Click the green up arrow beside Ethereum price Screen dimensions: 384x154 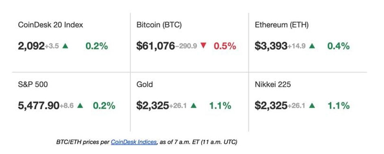312,46
